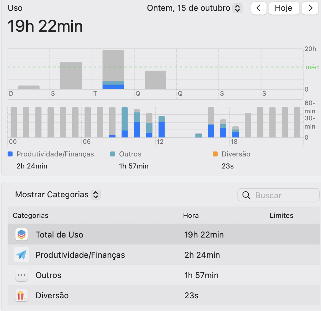Go to next day with right arrow
This screenshot has width=321, height=311.
click(310, 8)
